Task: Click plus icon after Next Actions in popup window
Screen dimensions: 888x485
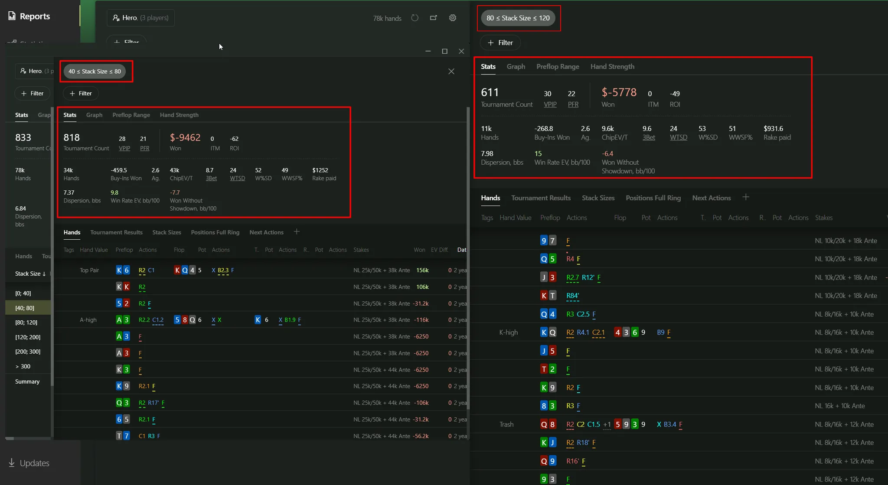Action: point(297,232)
